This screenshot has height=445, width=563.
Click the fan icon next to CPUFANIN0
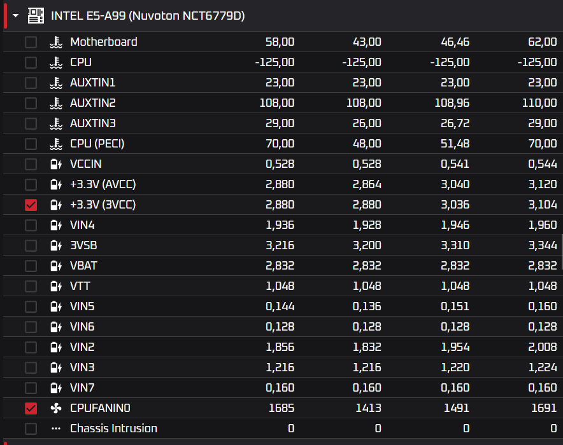point(56,408)
